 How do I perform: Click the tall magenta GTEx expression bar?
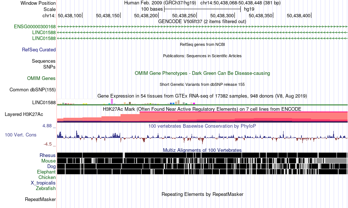[112, 101]
